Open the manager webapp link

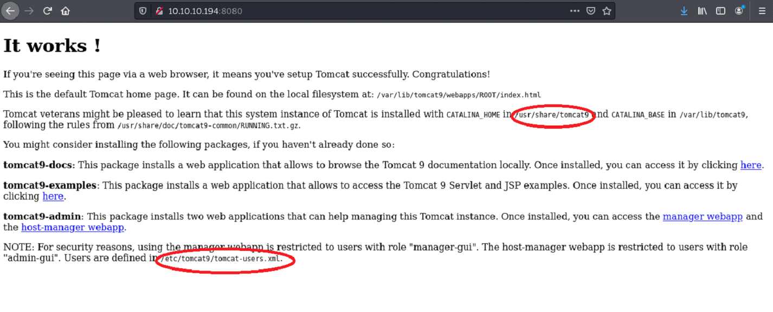[703, 216]
